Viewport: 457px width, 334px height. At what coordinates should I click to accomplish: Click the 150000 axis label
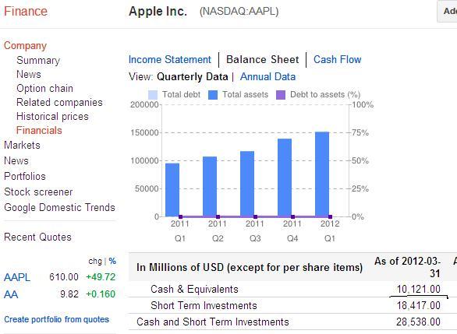point(144,132)
